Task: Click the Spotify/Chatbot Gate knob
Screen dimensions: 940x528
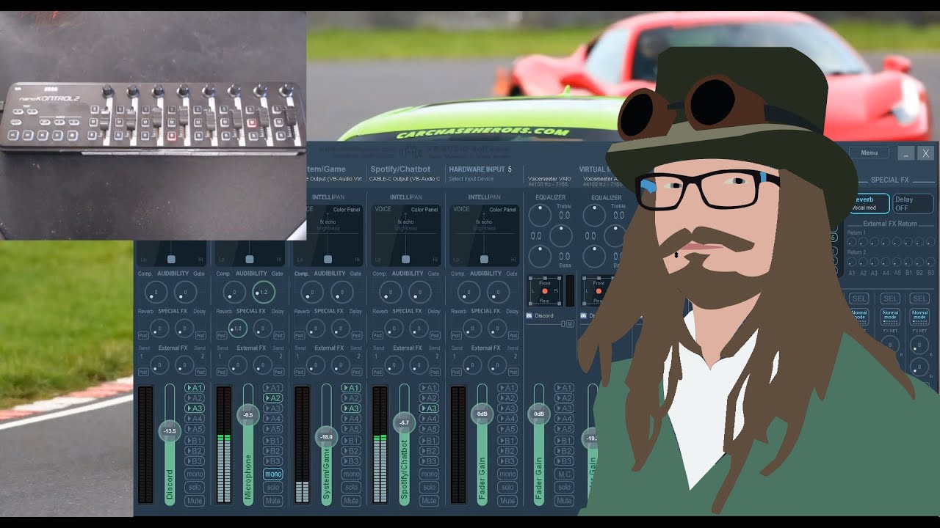Action: pos(419,293)
